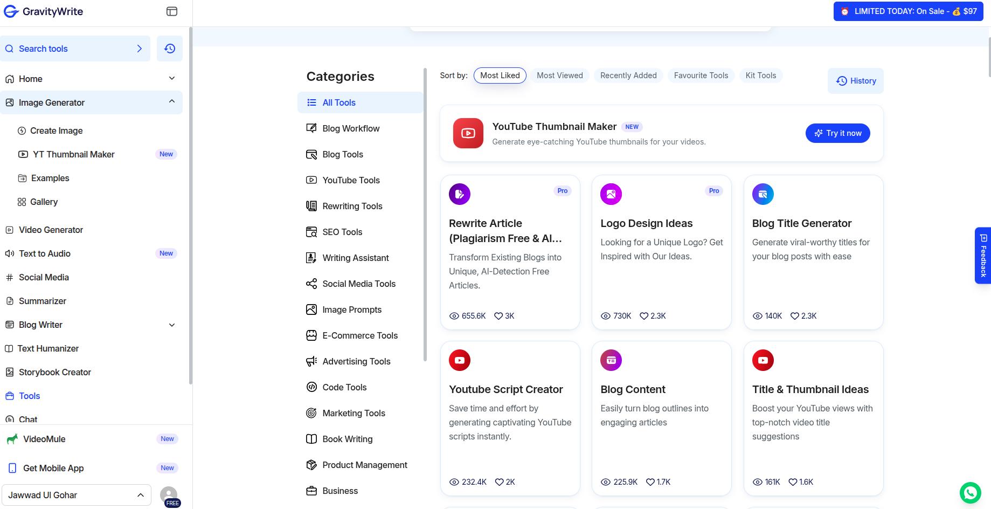Select Marketing Tools category

[360, 413]
